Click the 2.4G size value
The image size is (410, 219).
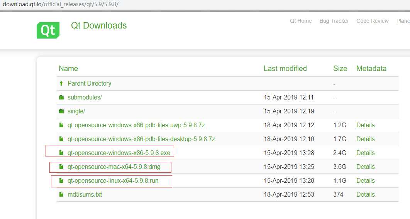(x=340, y=153)
